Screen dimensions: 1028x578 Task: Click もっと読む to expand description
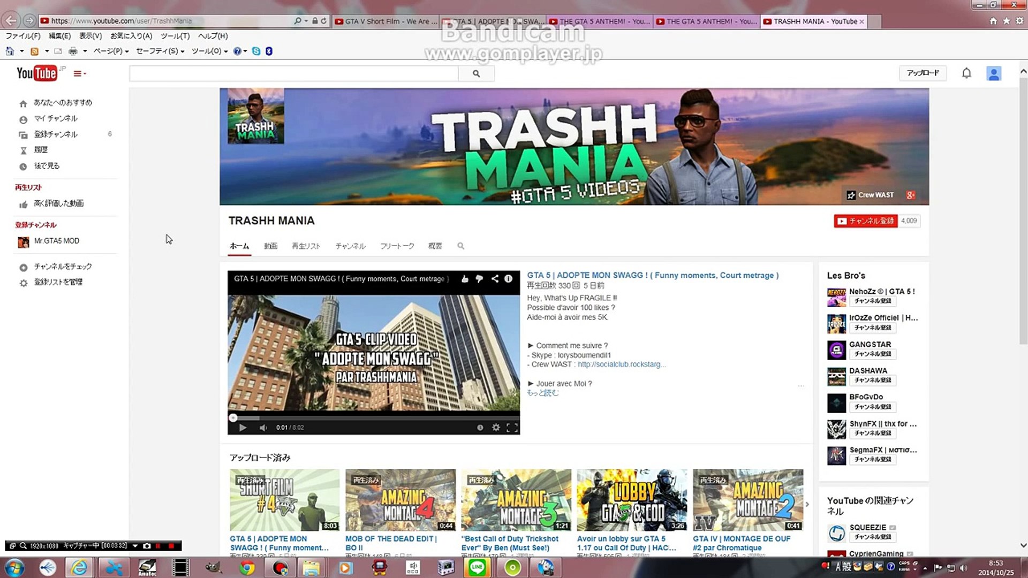pos(542,393)
